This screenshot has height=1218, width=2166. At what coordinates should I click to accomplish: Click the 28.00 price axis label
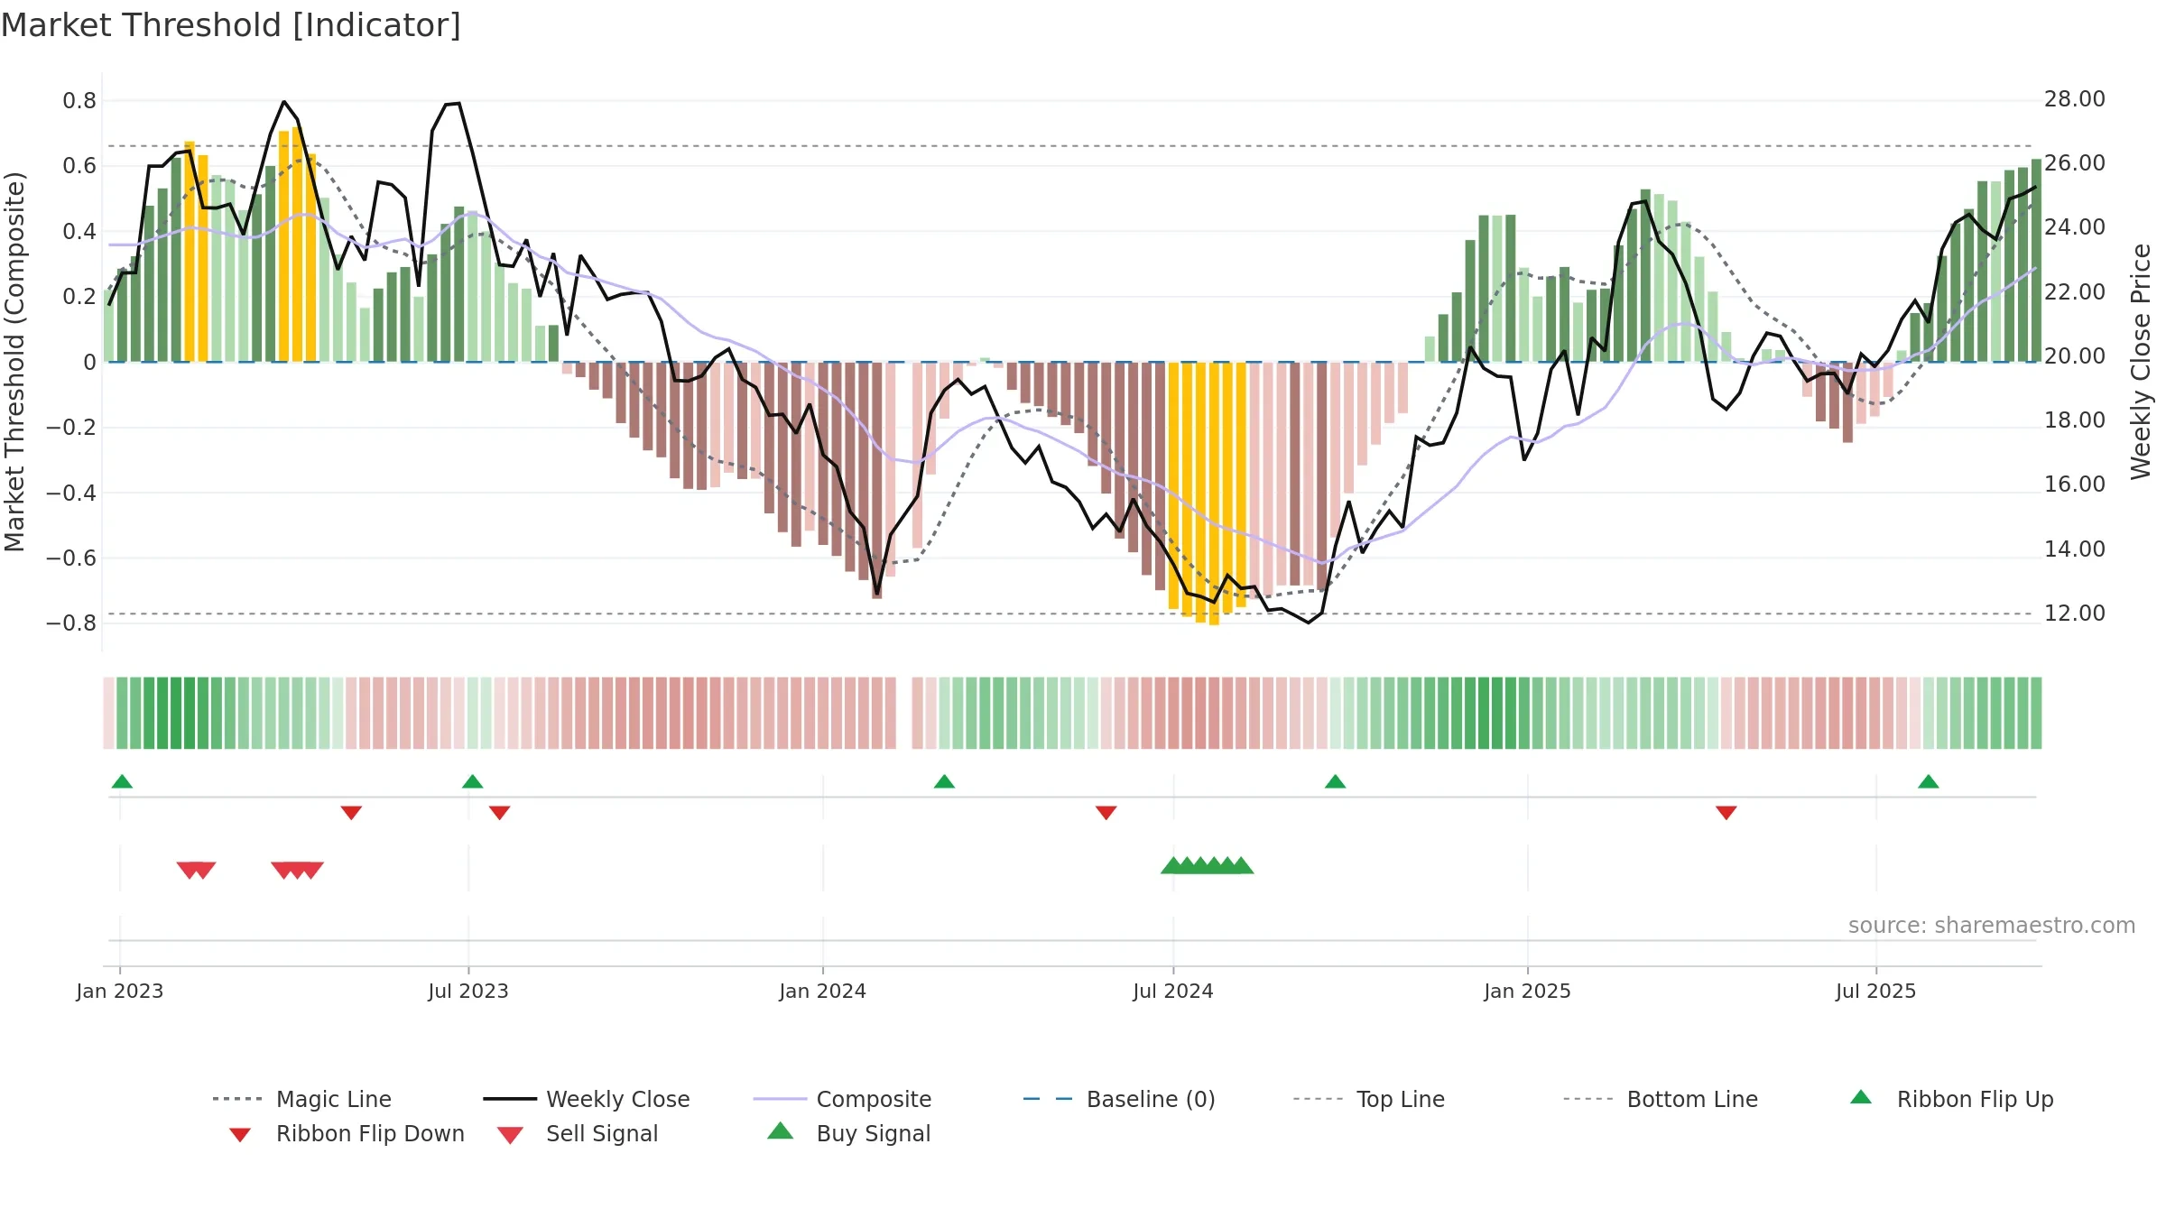pos(2075,99)
